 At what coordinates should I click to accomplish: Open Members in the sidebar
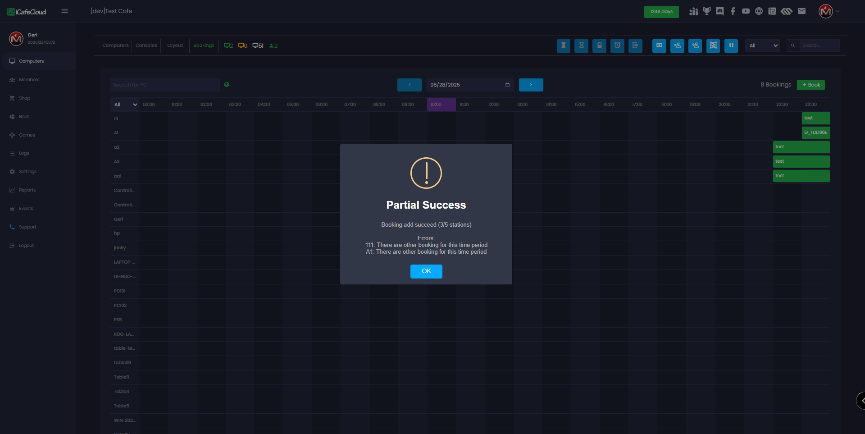click(x=29, y=80)
